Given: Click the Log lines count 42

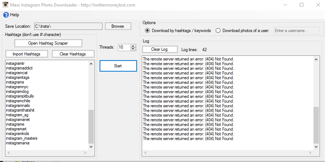Looking at the screenshot, I should click(205, 50).
